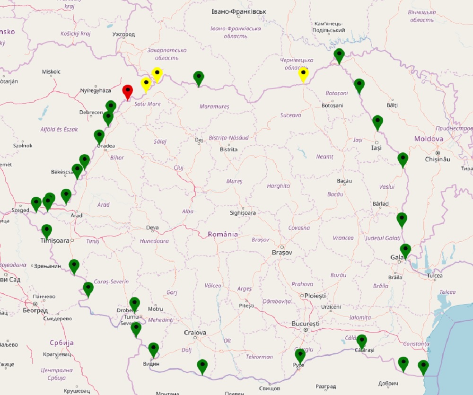Open the green marker above Călărași
The image size is (473, 395).
pos(361,341)
